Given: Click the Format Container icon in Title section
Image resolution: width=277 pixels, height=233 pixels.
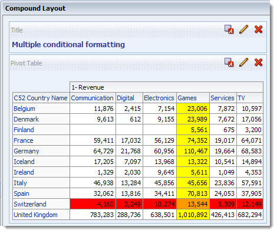Looking at the screenshot, I should pyautogui.click(x=229, y=29).
